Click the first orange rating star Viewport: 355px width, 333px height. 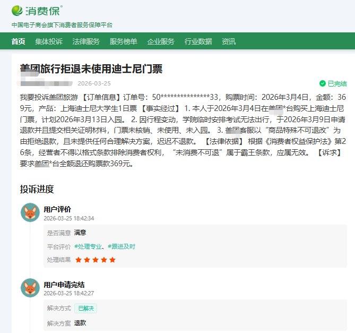pos(79,260)
